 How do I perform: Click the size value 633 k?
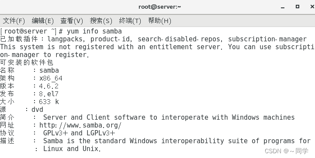point(49,102)
